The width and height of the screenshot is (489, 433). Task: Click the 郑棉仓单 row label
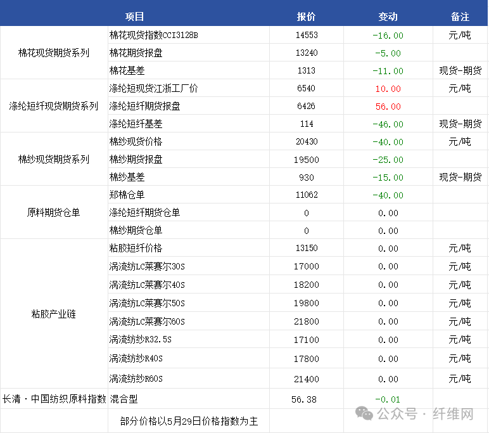pos(127,195)
